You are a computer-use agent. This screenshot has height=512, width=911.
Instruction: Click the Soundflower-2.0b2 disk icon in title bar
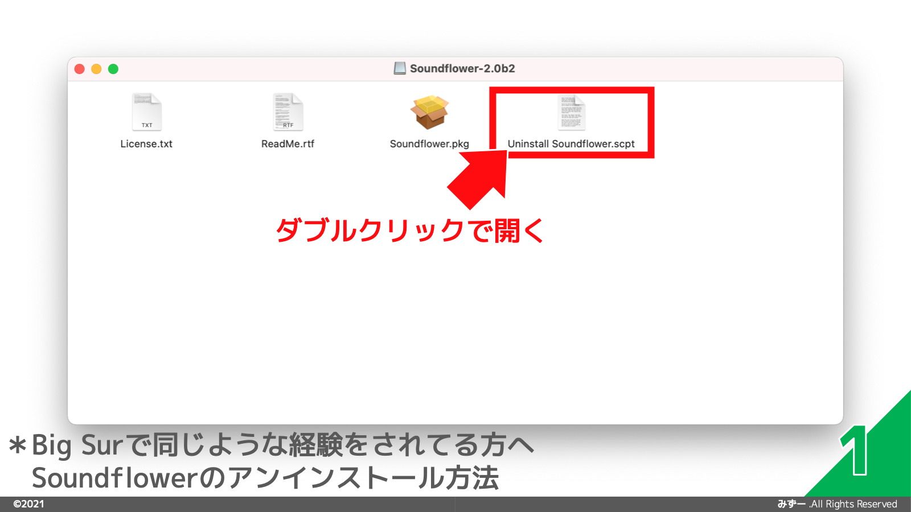point(400,68)
